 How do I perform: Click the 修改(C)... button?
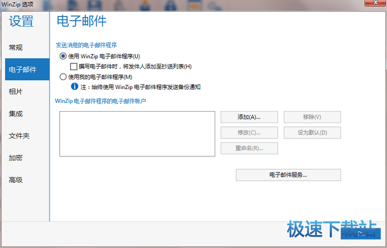[249, 133]
